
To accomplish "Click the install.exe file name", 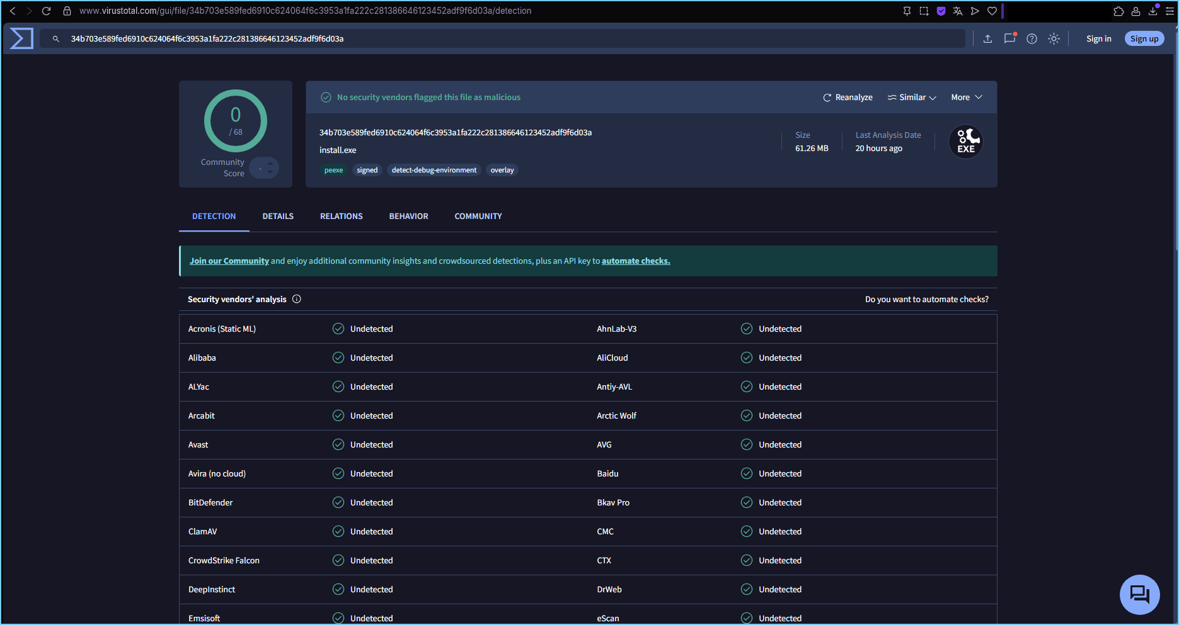I will click(338, 150).
